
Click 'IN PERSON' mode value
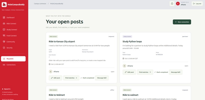159,55
